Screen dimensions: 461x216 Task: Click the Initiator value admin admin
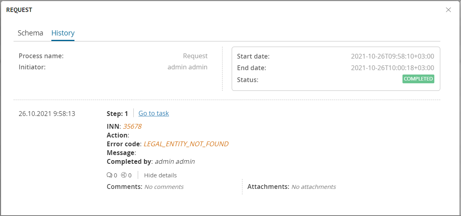click(x=188, y=67)
